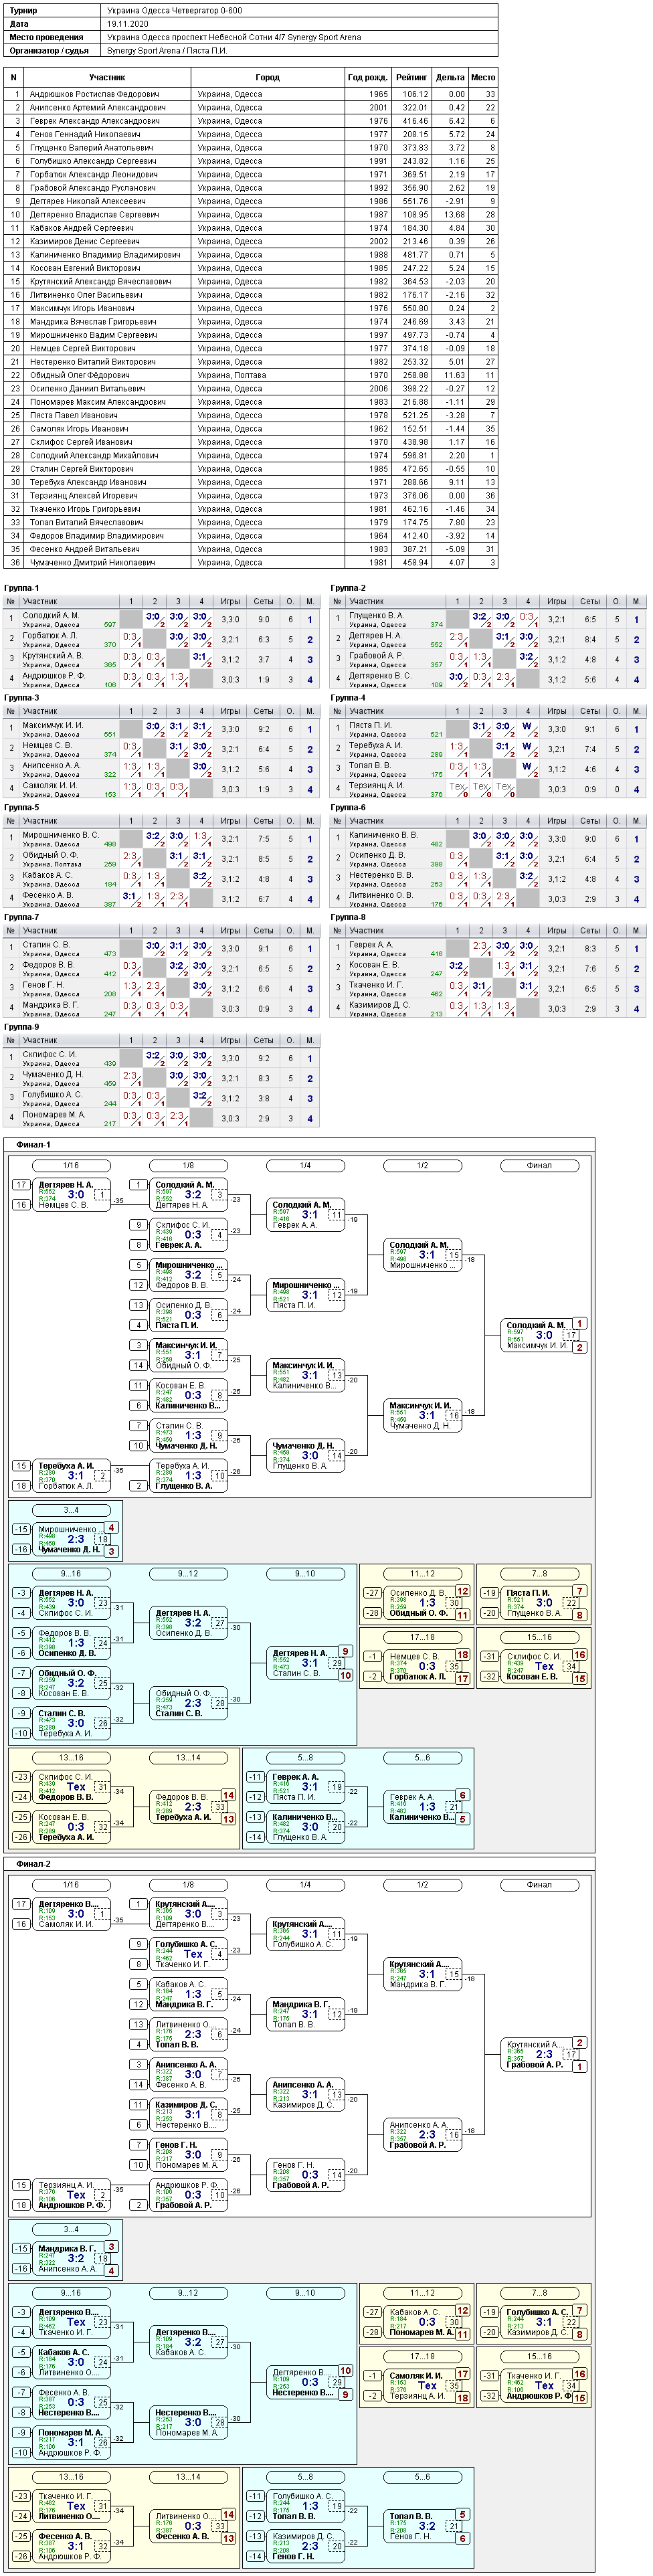653x2576 pixels.
Task: Click the "Город" column header
Action: pyautogui.click(x=267, y=77)
